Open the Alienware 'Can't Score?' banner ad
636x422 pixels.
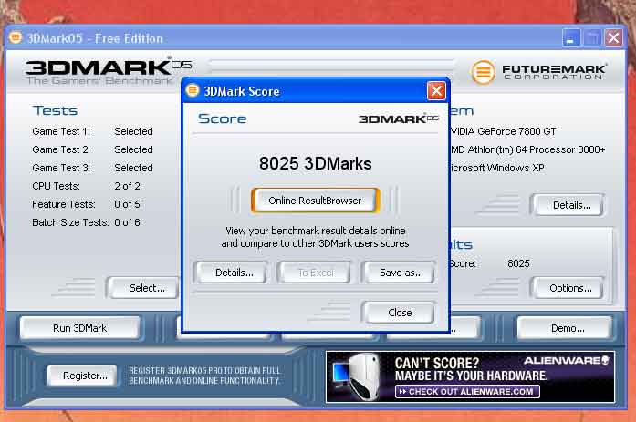pos(471,376)
